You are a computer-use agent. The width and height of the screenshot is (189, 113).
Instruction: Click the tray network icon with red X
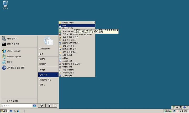pyautogui.click(x=177, y=111)
